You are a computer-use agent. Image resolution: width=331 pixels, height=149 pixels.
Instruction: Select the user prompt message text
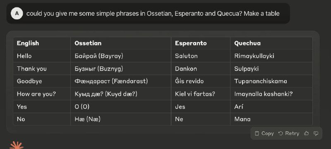point(153,14)
